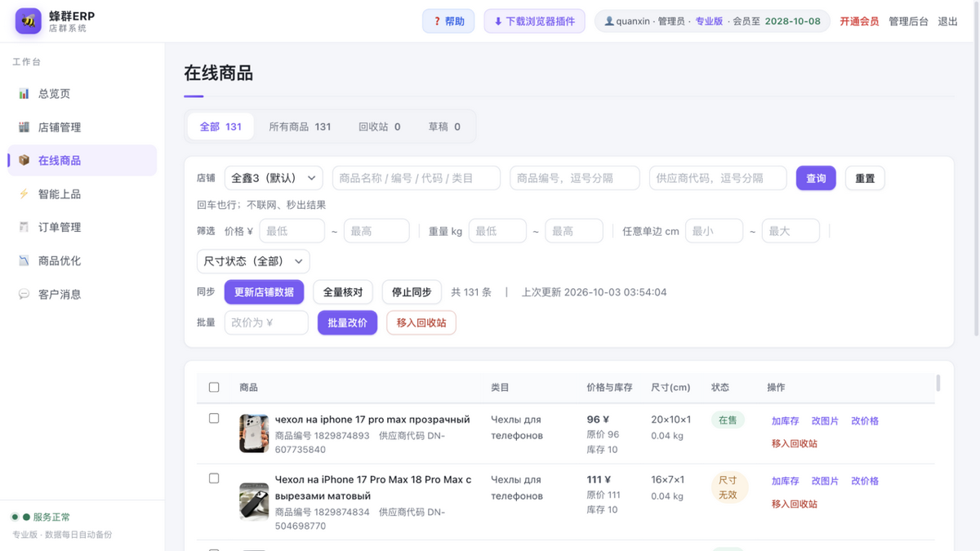Viewport: 980px width, 551px height.
Task: Click the 开通会员 link
Action: [x=859, y=21]
